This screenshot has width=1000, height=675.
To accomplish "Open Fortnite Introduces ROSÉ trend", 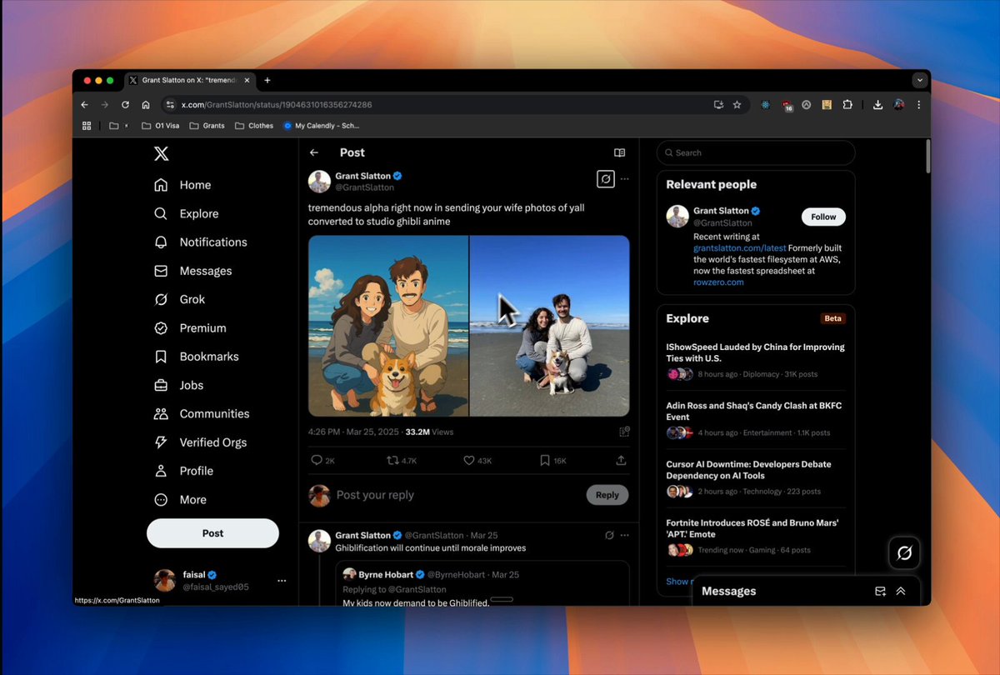I will click(x=755, y=537).
